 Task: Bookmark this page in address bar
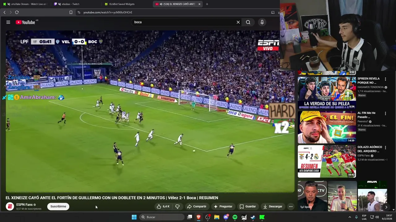pos(71,12)
